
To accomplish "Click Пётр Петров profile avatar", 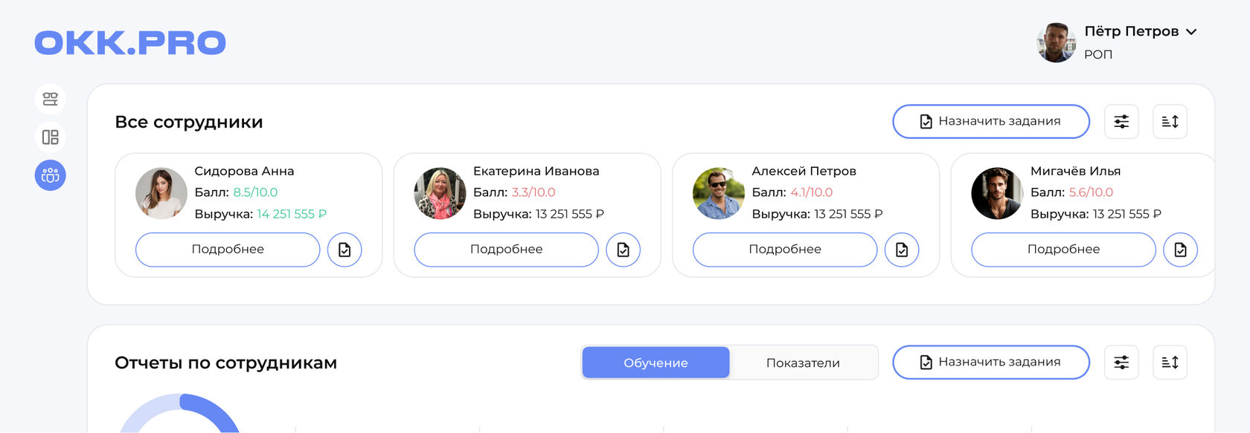I will (1056, 42).
